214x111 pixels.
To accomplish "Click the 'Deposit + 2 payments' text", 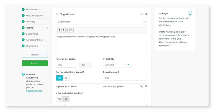I will (x=114, y=87).
